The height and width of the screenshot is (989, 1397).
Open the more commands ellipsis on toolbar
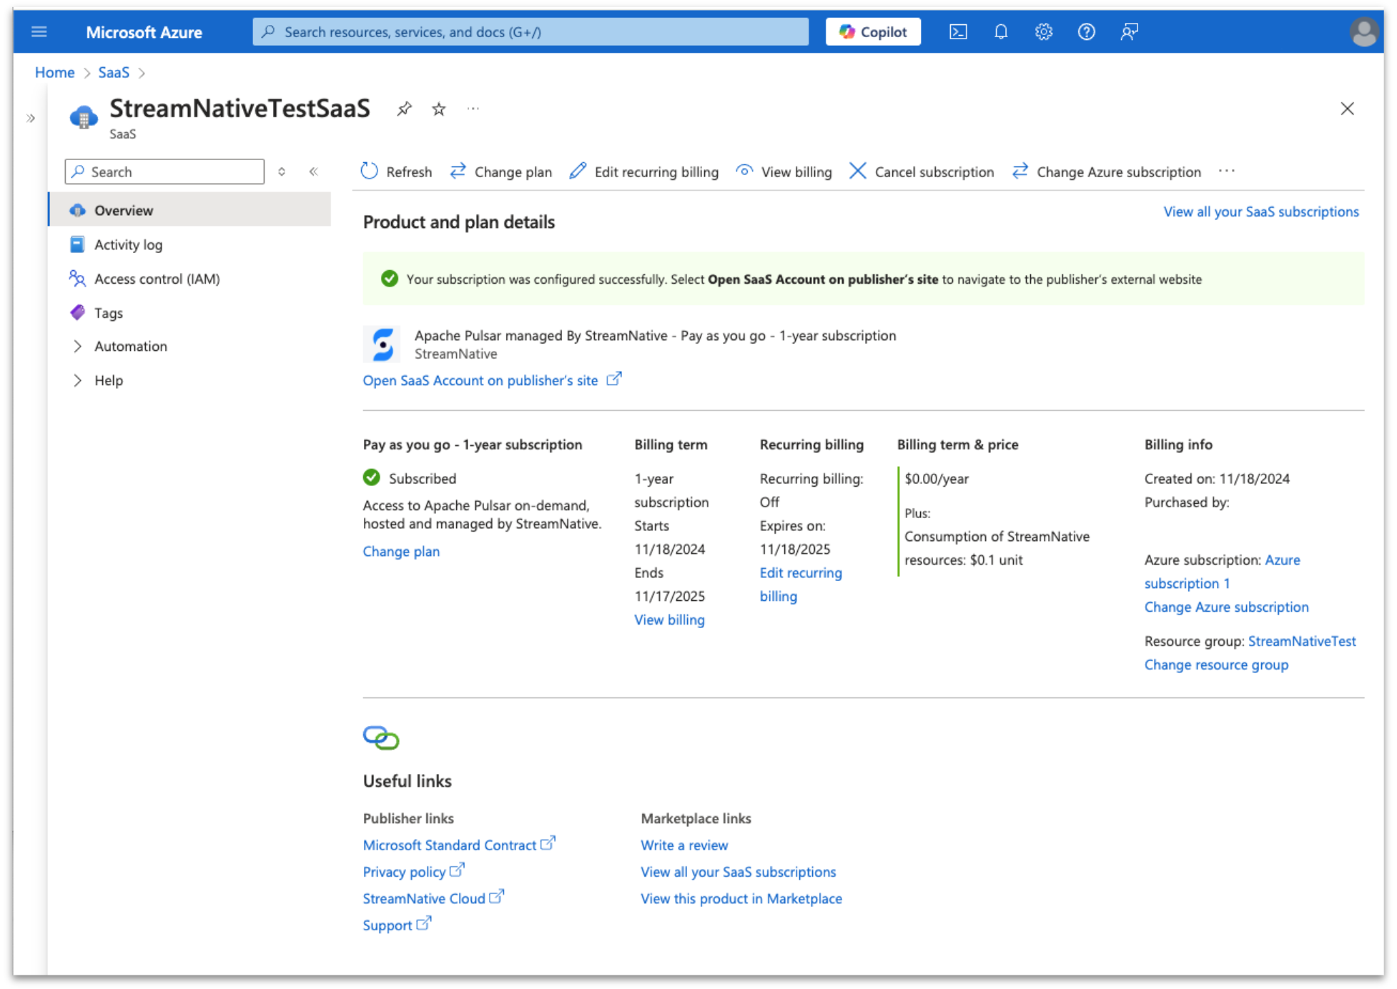pos(1227,172)
